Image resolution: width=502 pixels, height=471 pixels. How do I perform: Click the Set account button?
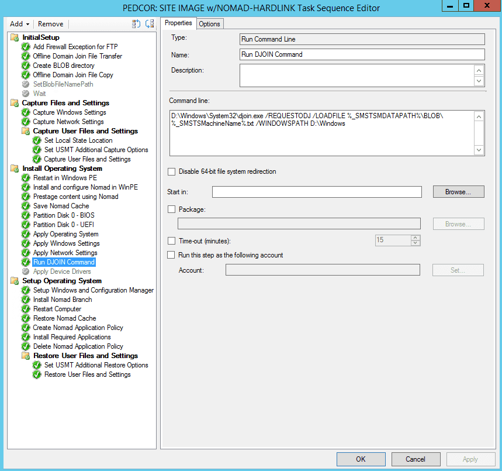coord(458,270)
